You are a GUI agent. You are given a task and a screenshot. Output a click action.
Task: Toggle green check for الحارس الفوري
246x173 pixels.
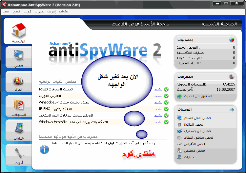coord(166,96)
